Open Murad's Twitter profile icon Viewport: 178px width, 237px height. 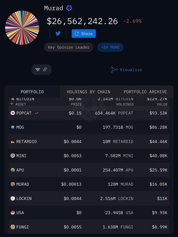click(58, 33)
